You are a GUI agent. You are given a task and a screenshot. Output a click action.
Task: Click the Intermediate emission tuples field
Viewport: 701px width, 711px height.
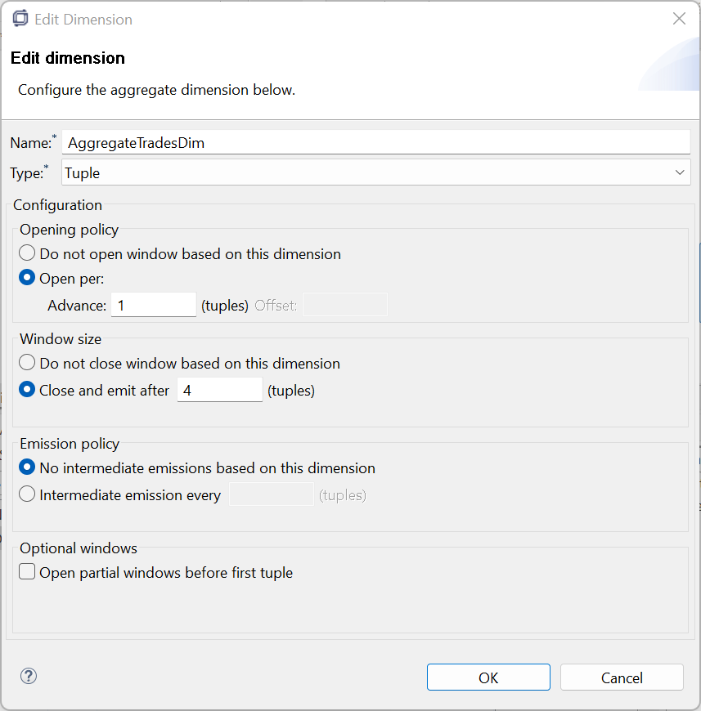271,494
